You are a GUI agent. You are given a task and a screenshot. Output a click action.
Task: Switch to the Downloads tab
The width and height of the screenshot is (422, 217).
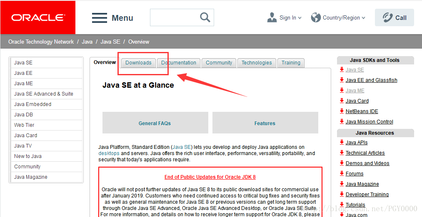138,63
